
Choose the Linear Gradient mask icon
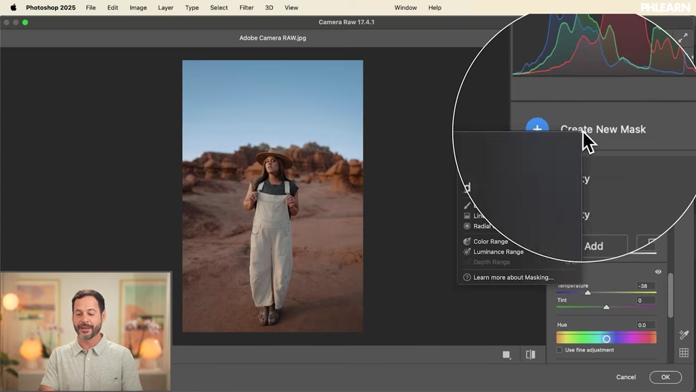(467, 216)
